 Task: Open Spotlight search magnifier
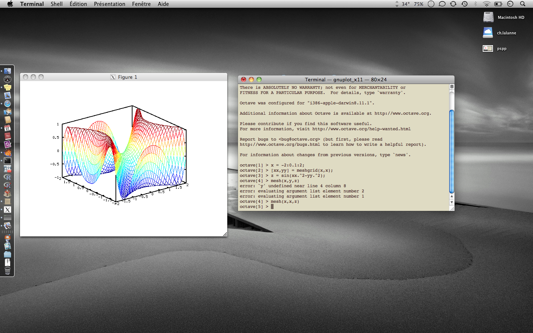click(x=523, y=4)
